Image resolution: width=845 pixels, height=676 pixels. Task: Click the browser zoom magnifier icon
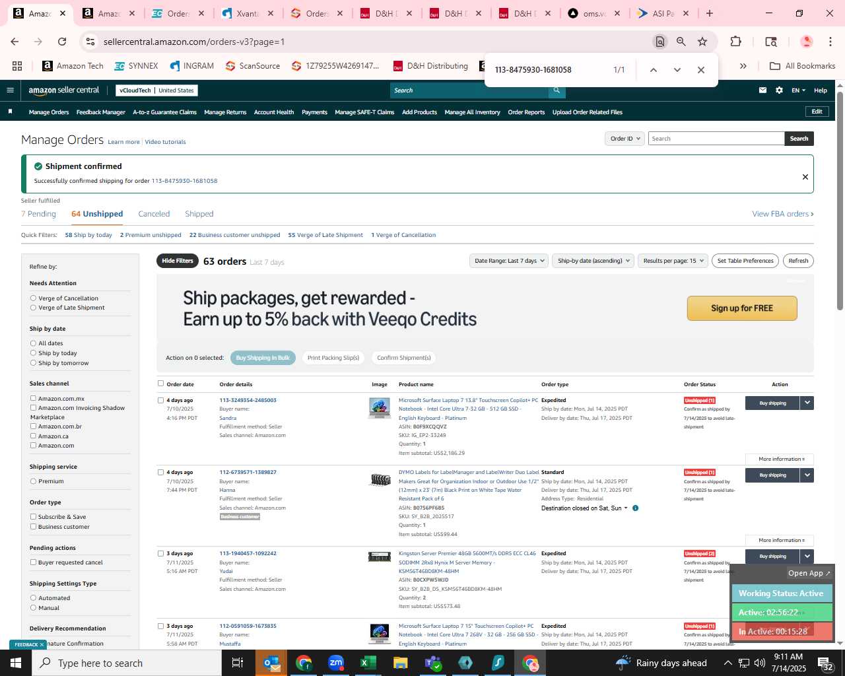coord(681,42)
